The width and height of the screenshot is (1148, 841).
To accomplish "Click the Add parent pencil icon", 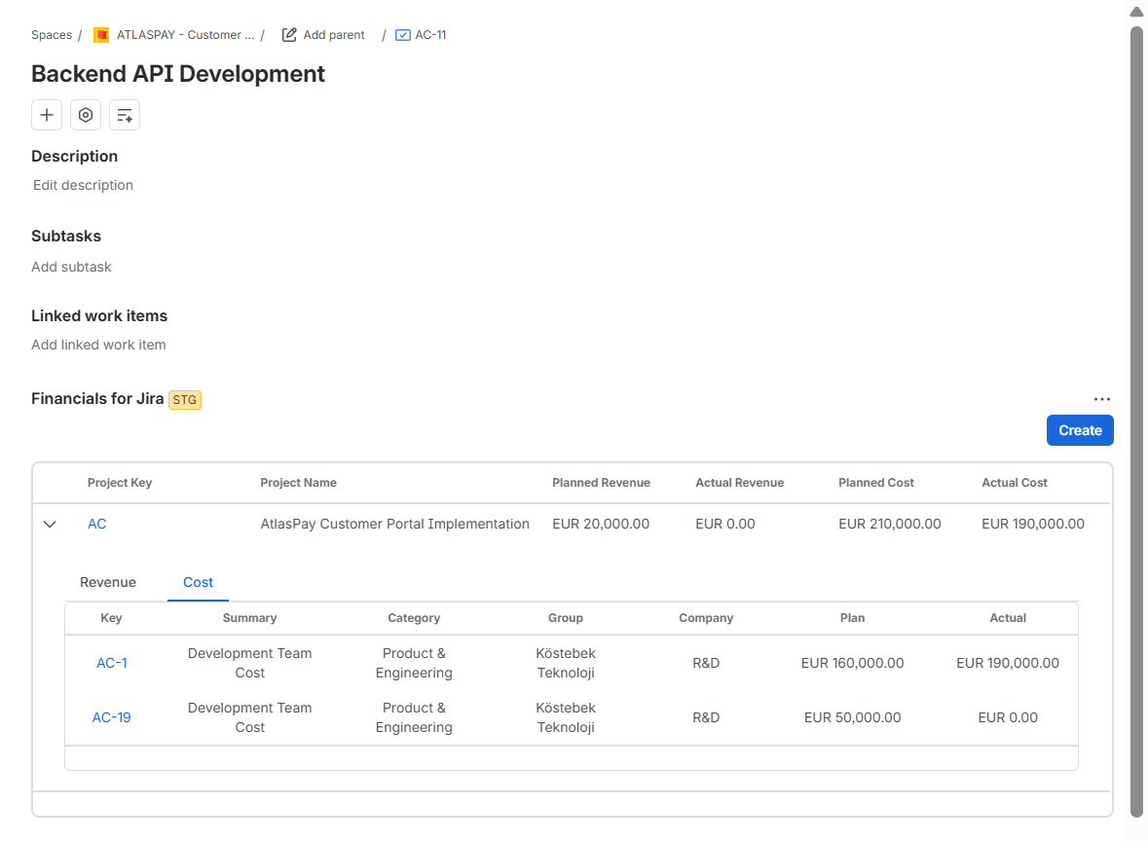I will 289,35.
